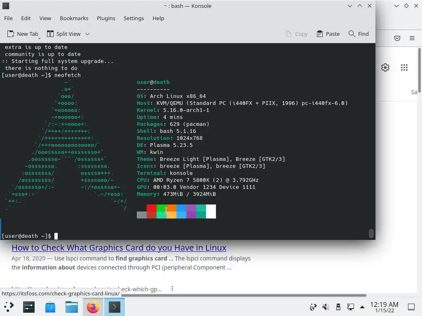Click the 'user@death' neofetch heading
422x316 pixels.
click(153, 82)
